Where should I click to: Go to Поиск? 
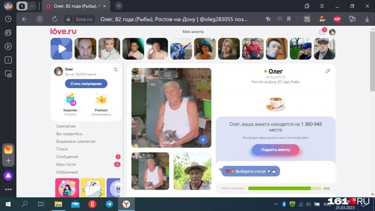(62, 149)
